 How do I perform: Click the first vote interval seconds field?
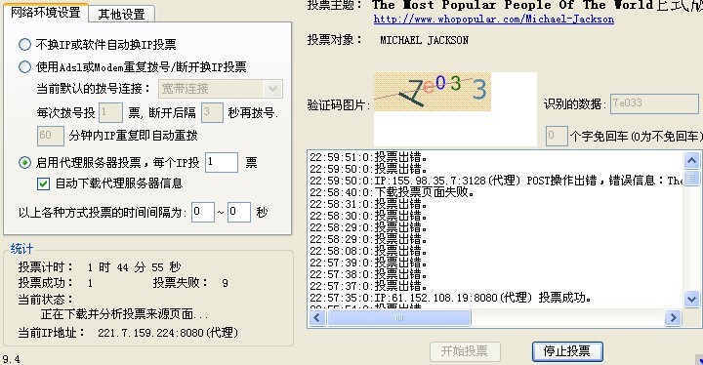(203, 212)
